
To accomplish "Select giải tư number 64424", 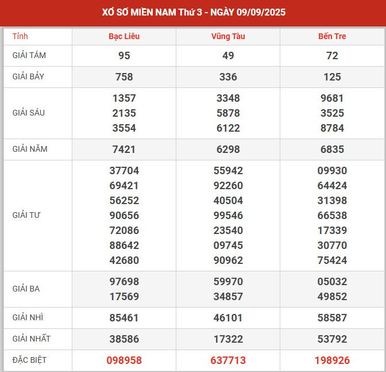I will click(332, 186).
